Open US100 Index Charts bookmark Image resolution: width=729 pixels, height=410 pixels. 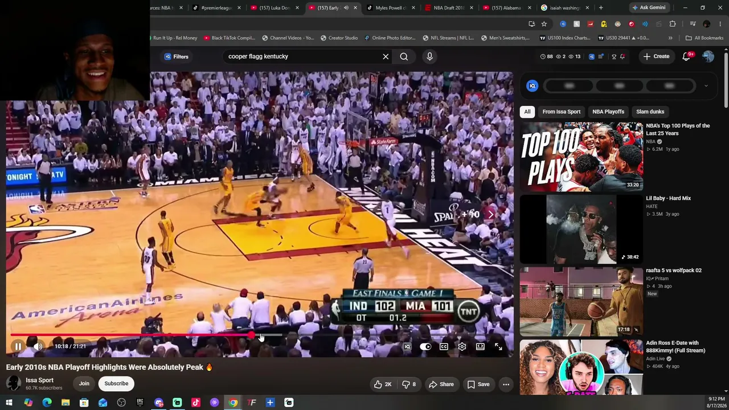pos(565,38)
